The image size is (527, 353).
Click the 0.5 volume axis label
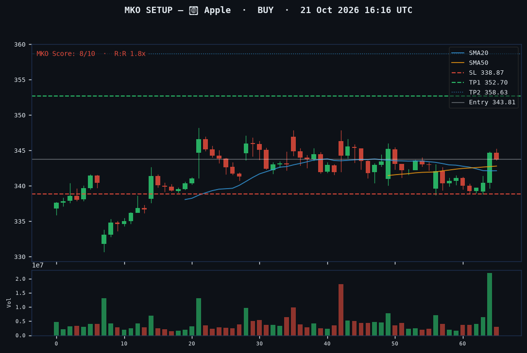coord(20,321)
